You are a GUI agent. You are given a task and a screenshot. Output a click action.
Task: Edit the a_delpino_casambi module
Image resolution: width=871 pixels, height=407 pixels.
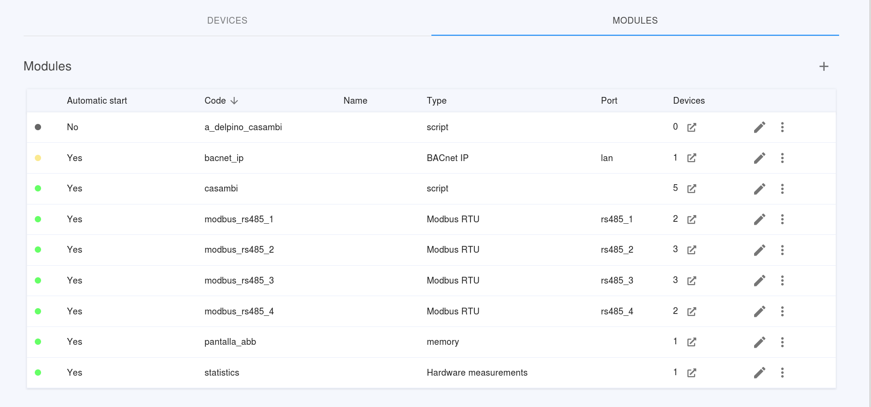click(759, 127)
